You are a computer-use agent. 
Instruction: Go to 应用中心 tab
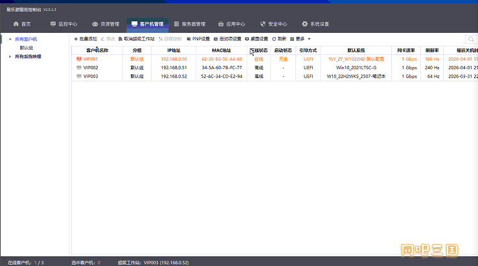tap(231, 24)
